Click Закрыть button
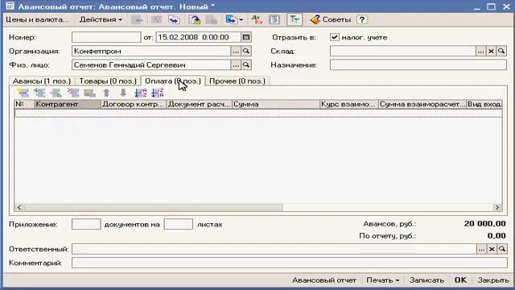Viewport: 515px width, 290px height. [493, 280]
